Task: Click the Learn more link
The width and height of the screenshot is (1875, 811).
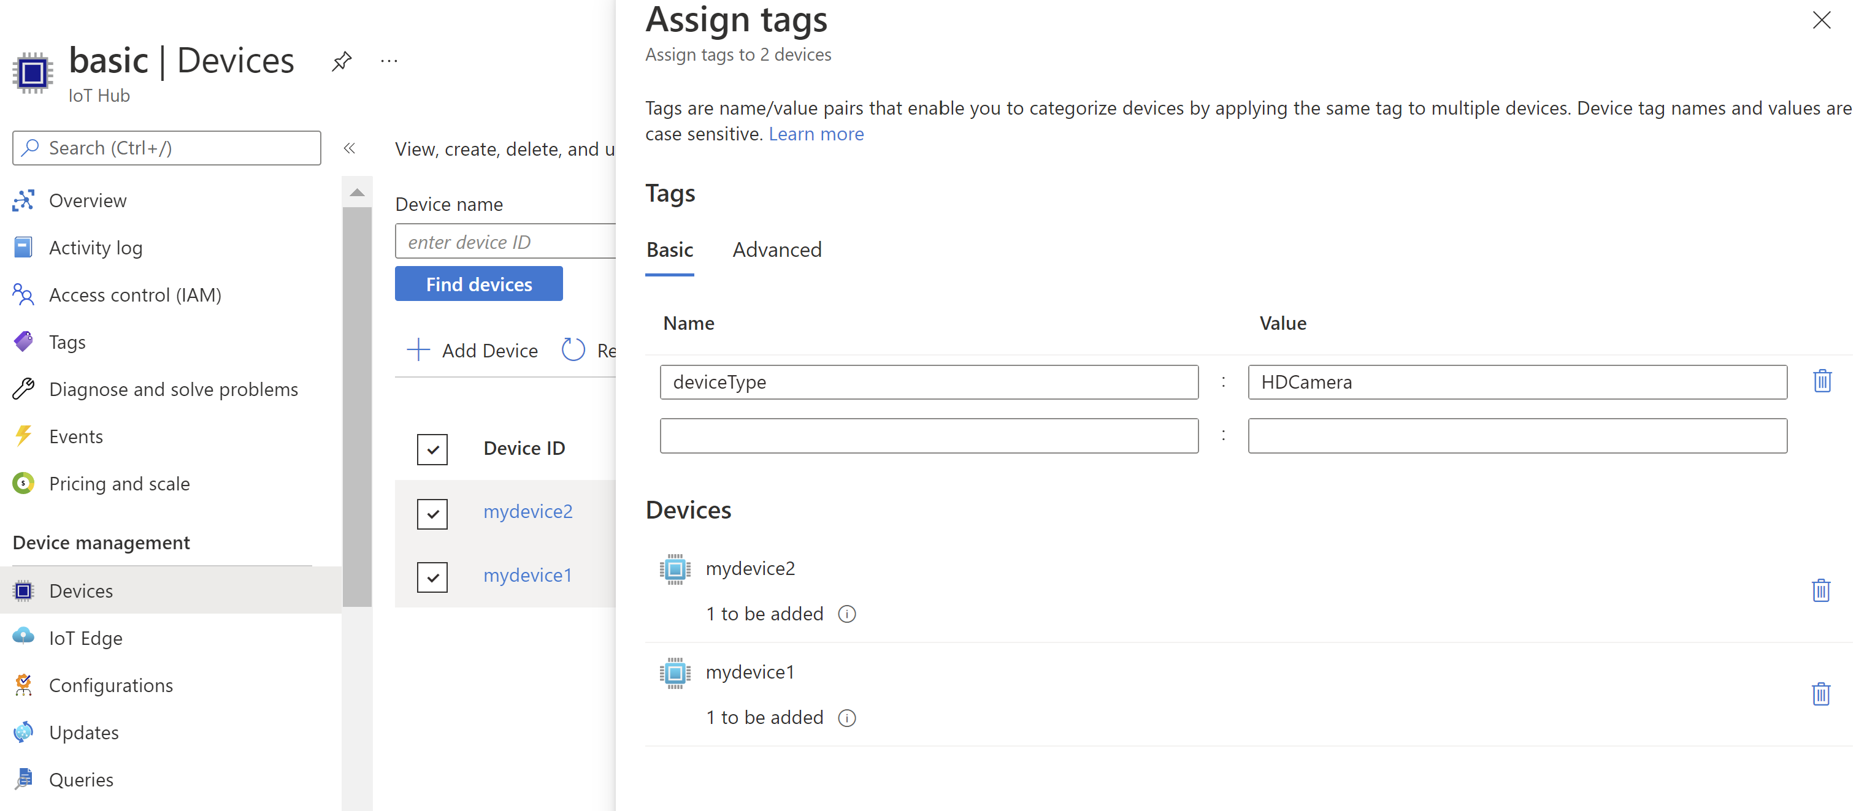Action: (x=817, y=134)
